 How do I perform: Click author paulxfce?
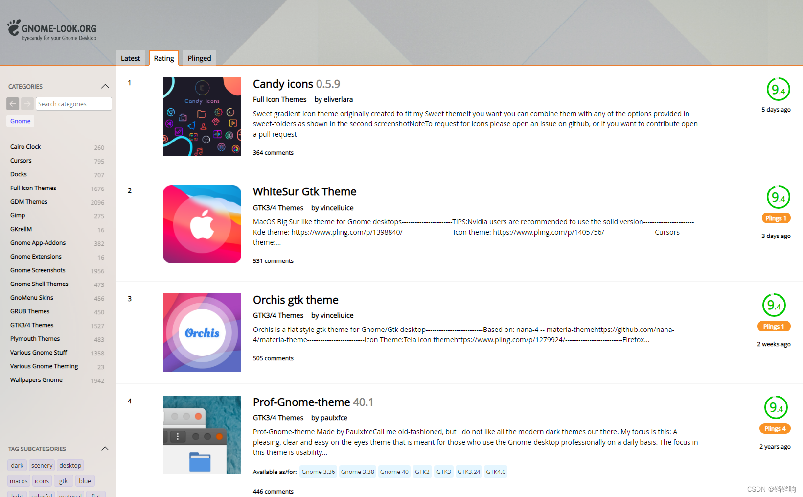point(334,418)
